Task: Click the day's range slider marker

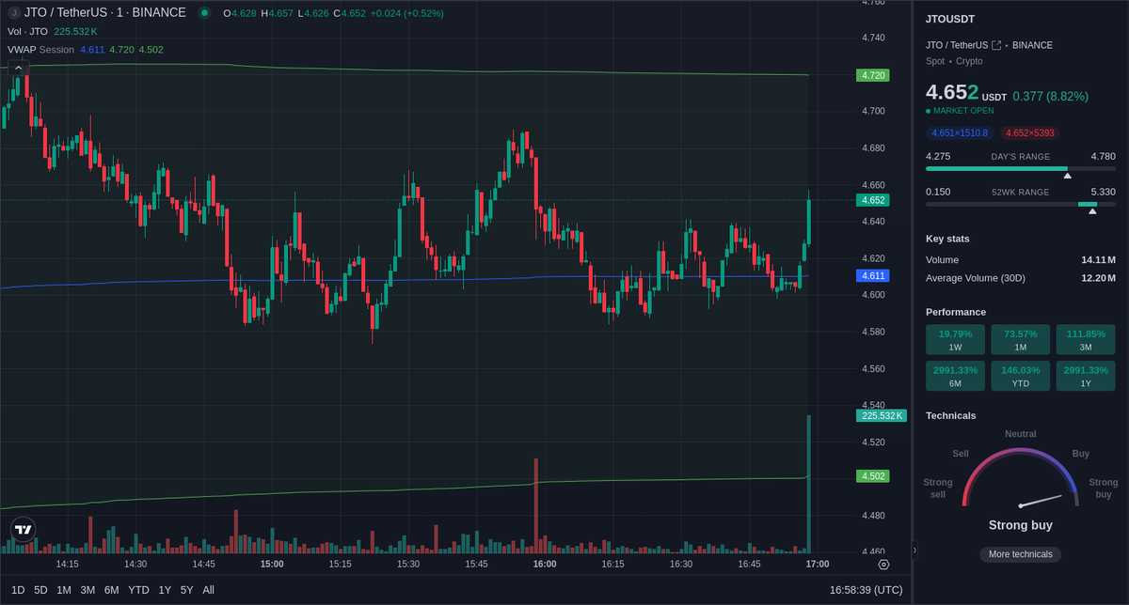Action: 1067,176
